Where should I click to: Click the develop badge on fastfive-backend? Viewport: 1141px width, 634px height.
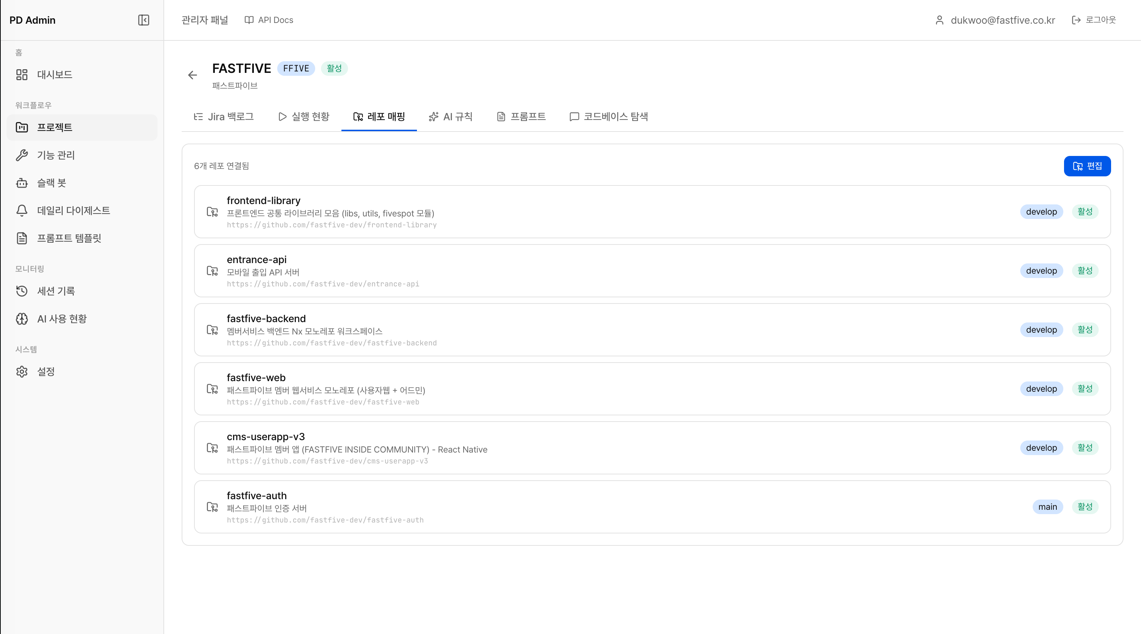point(1041,330)
